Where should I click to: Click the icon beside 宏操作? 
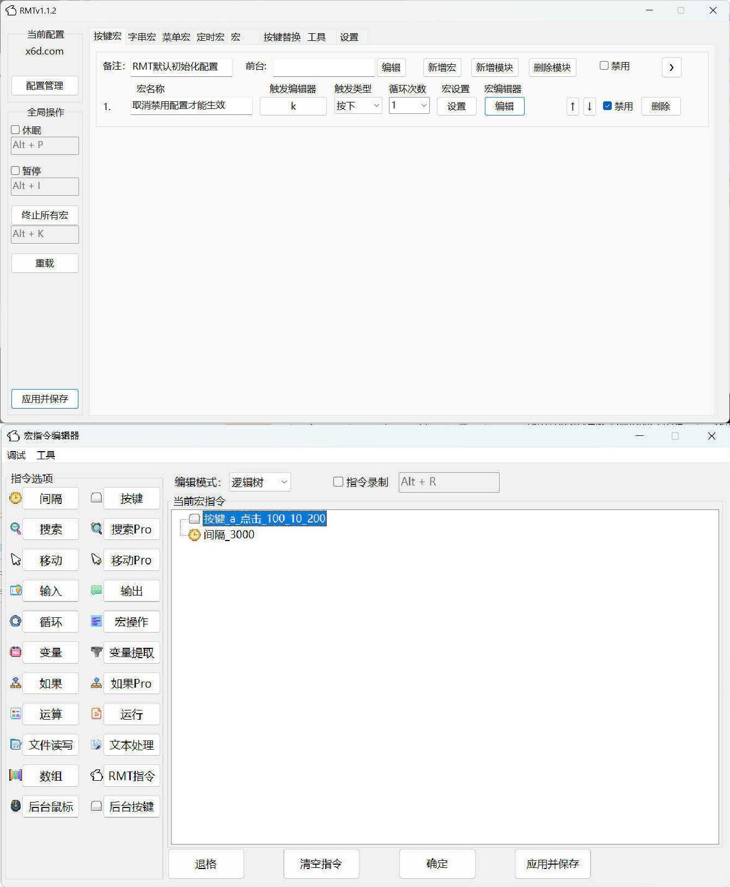[96, 621]
